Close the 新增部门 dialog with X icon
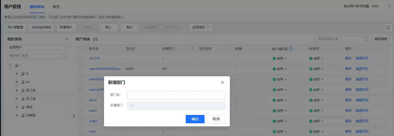Screen dimensions: 394x136 click(x=222, y=82)
